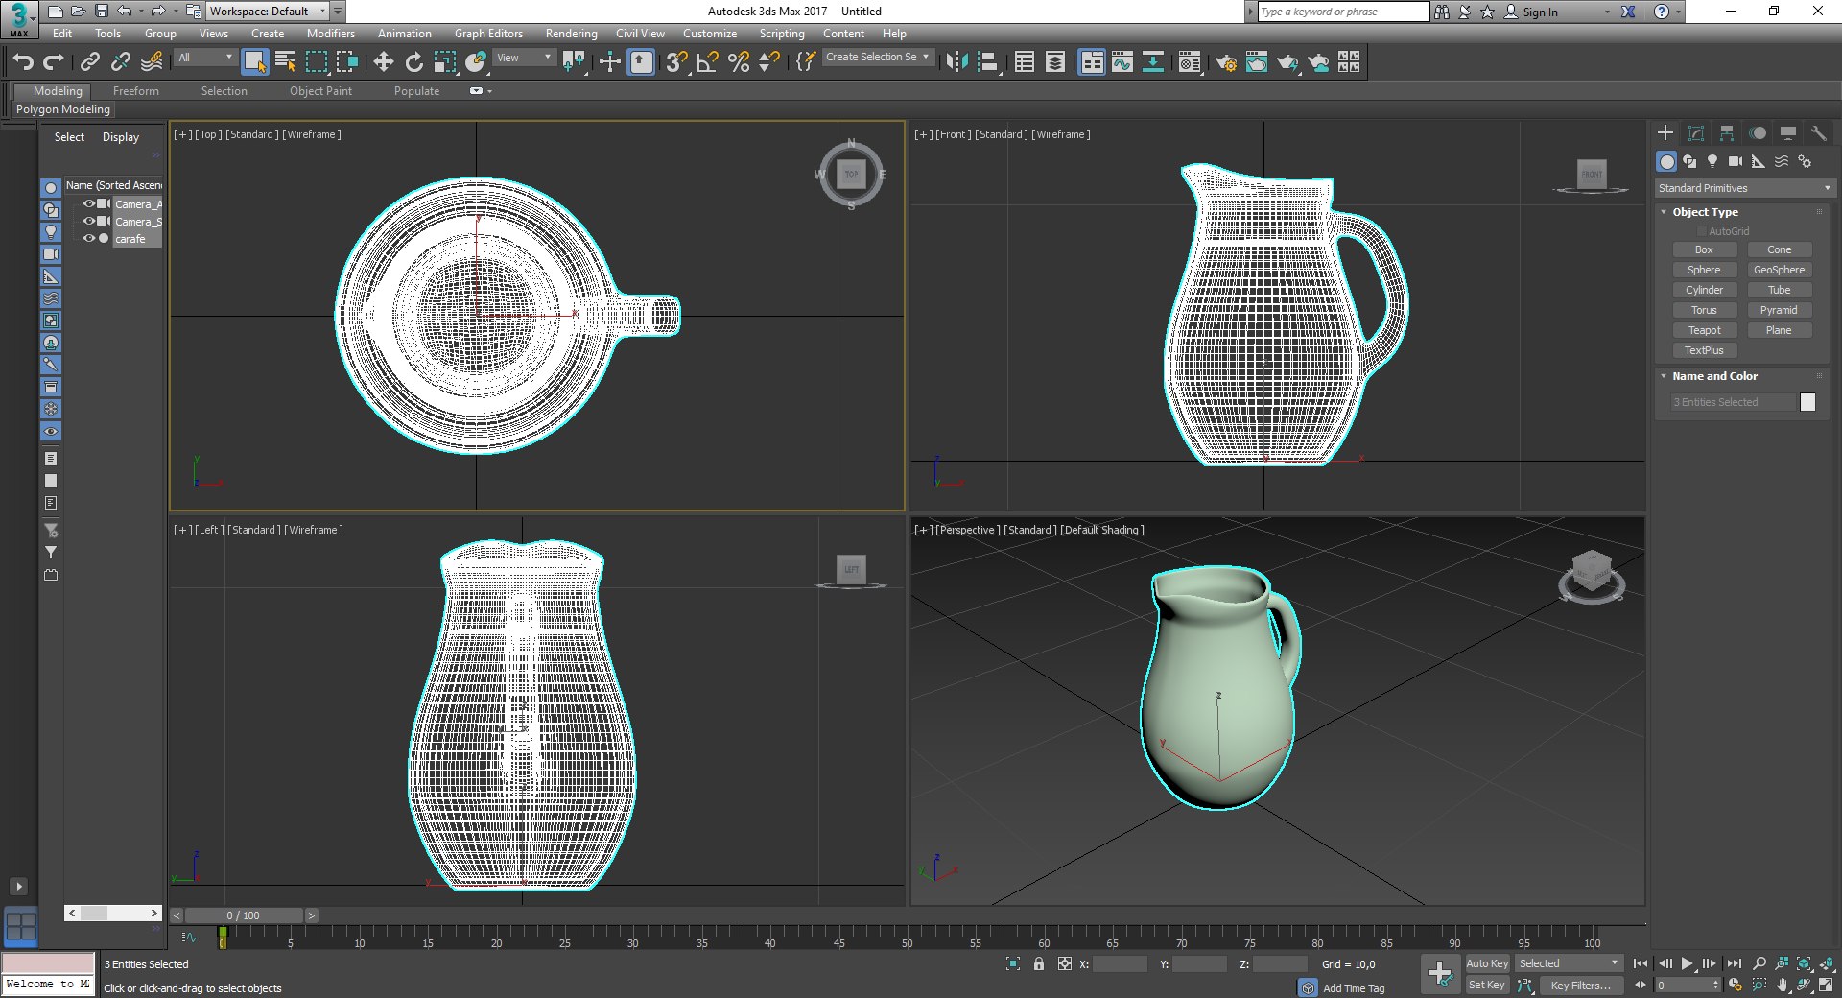Click Play Animation button

click(x=1688, y=963)
